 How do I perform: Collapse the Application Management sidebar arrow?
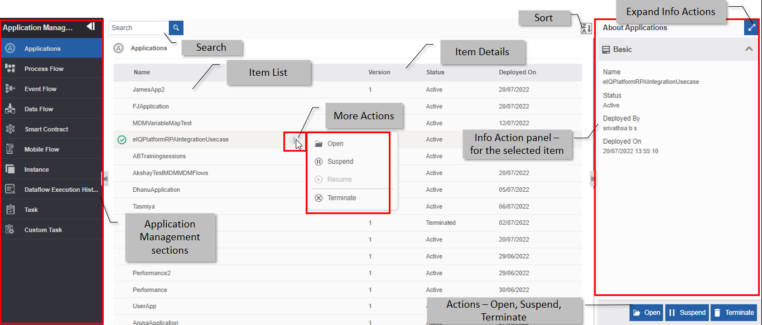click(x=90, y=27)
